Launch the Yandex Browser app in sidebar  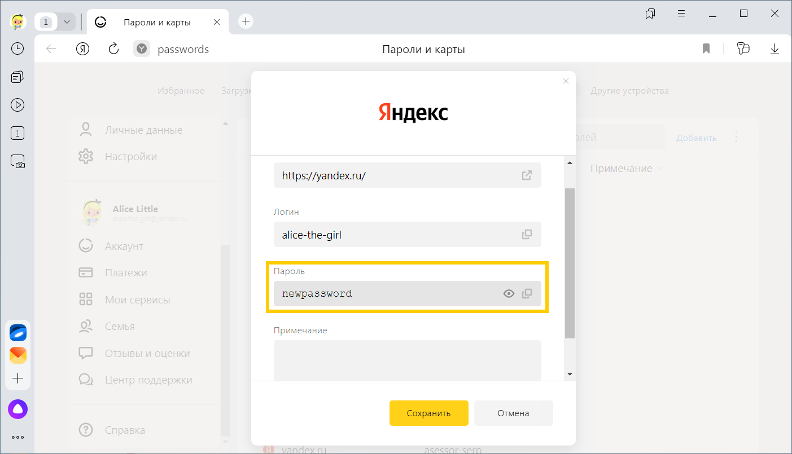coord(18,333)
